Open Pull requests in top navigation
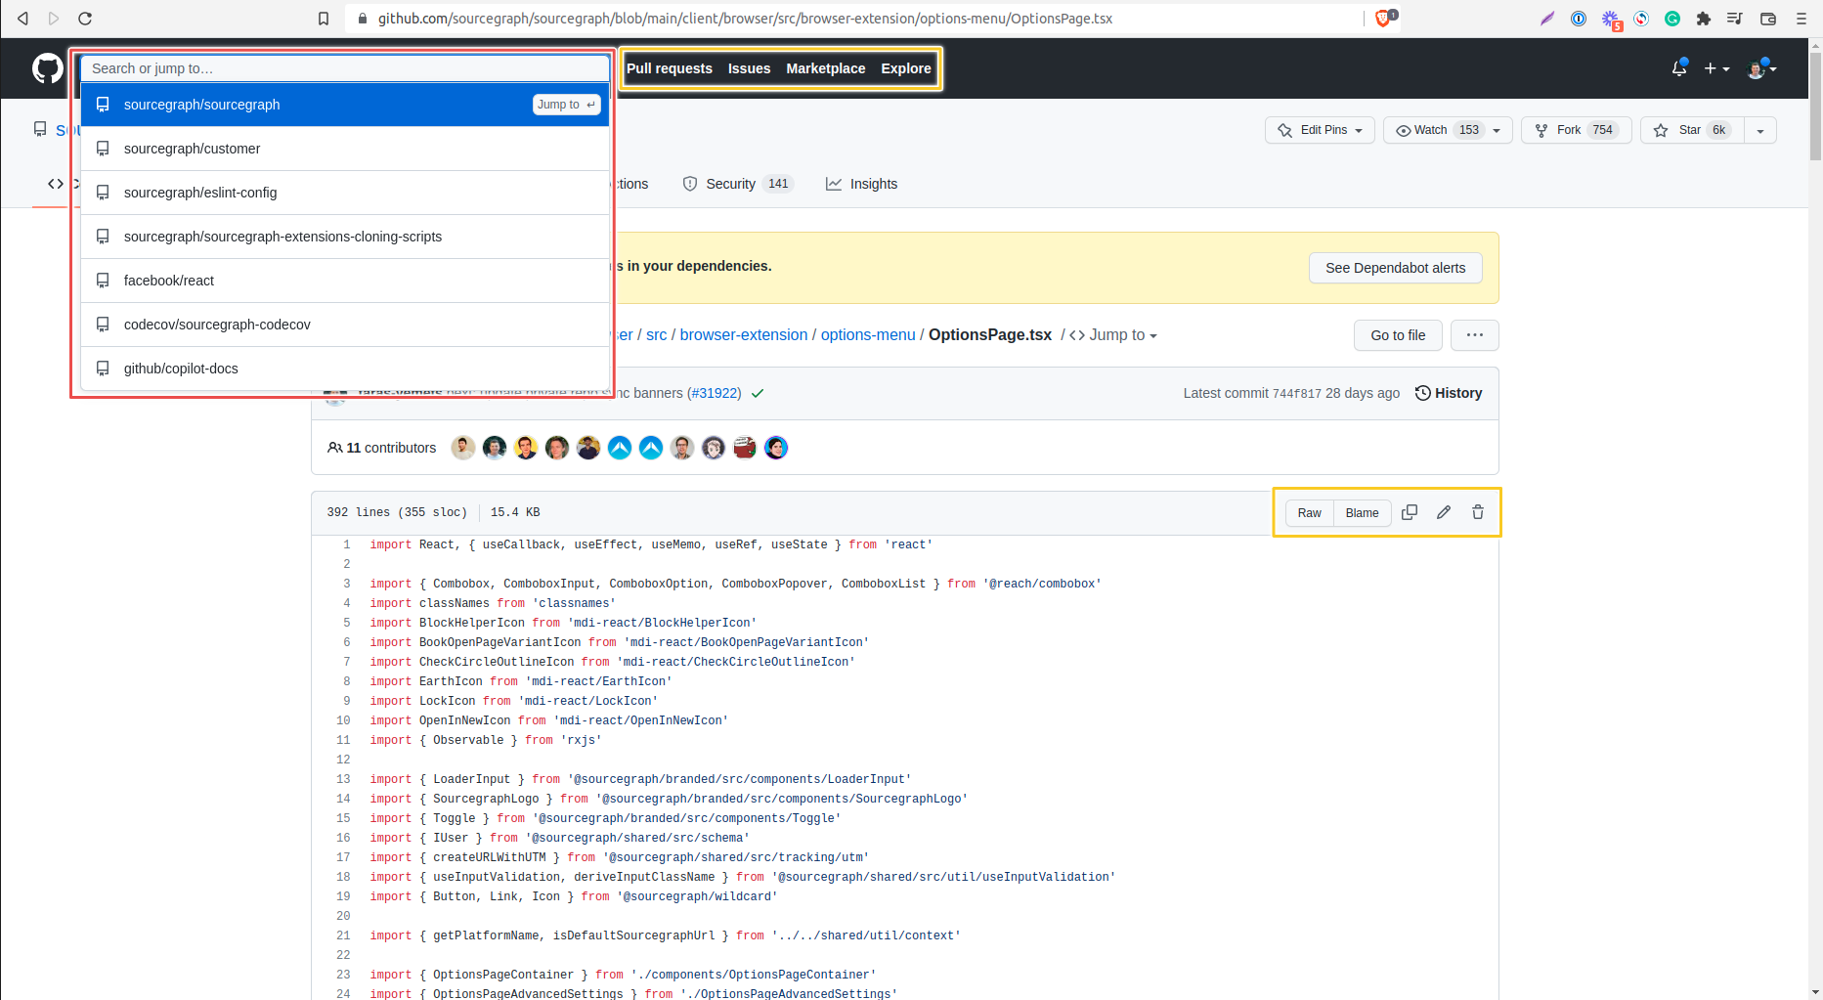This screenshot has width=1823, height=1000. point(670,68)
